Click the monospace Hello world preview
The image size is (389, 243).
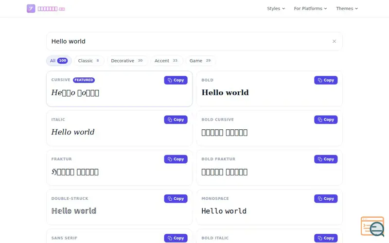coord(224,211)
